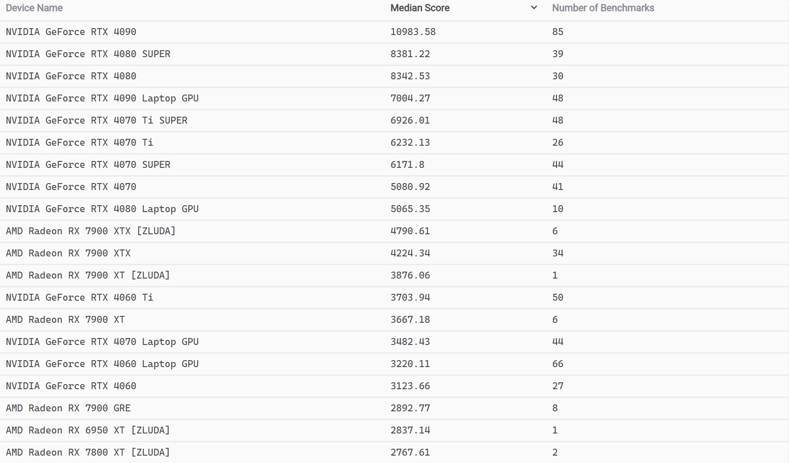
Task: Sort by Number of Benchmarks header
Action: coord(603,8)
